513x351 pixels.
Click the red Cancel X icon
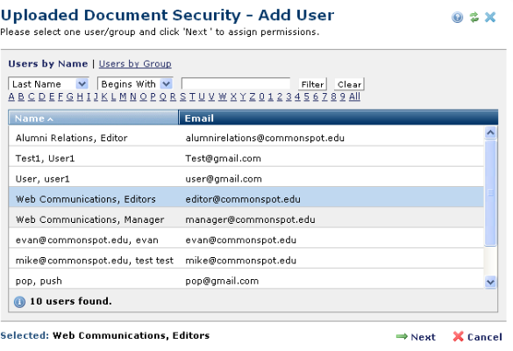point(458,336)
